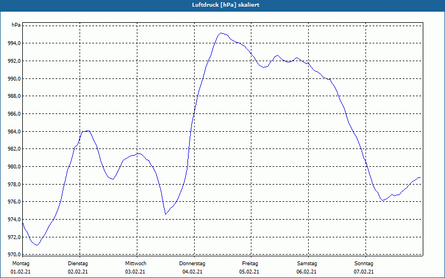This screenshot has height=278, width=445.
Task: Click the pressure curve peak above 994 hPa
Action: pyautogui.click(x=221, y=33)
